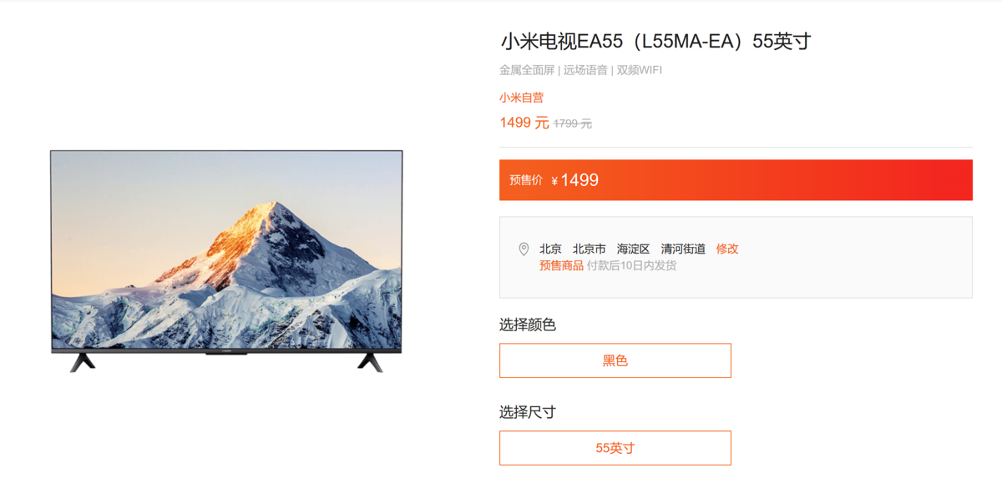Click the 预售价 ¥1499 orange banner

click(736, 180)
